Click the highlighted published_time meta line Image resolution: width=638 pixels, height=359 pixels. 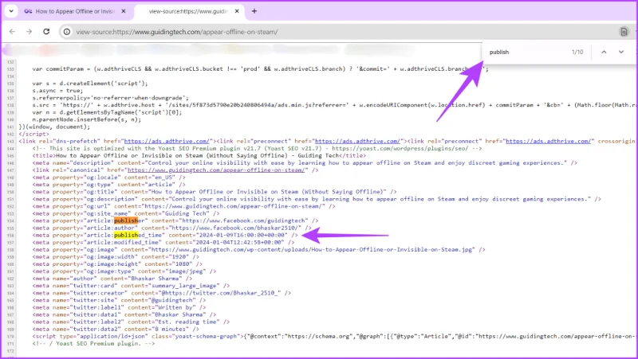[165, 235]
